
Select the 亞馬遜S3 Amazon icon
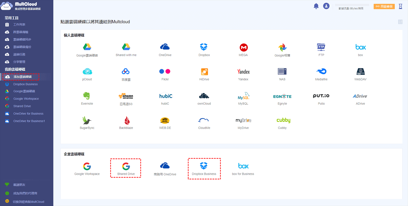[126, 96]
